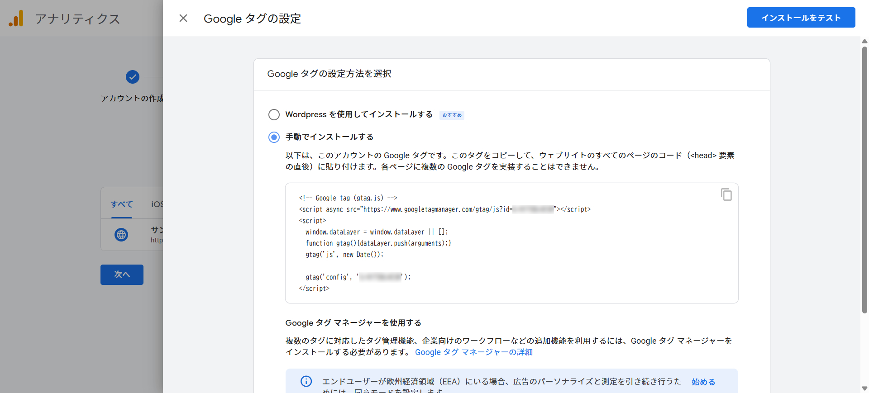The height and width of the screenshot is (393, 869).
Task: Click the scrollbar down arrow
Action: [x=864, y=388]
